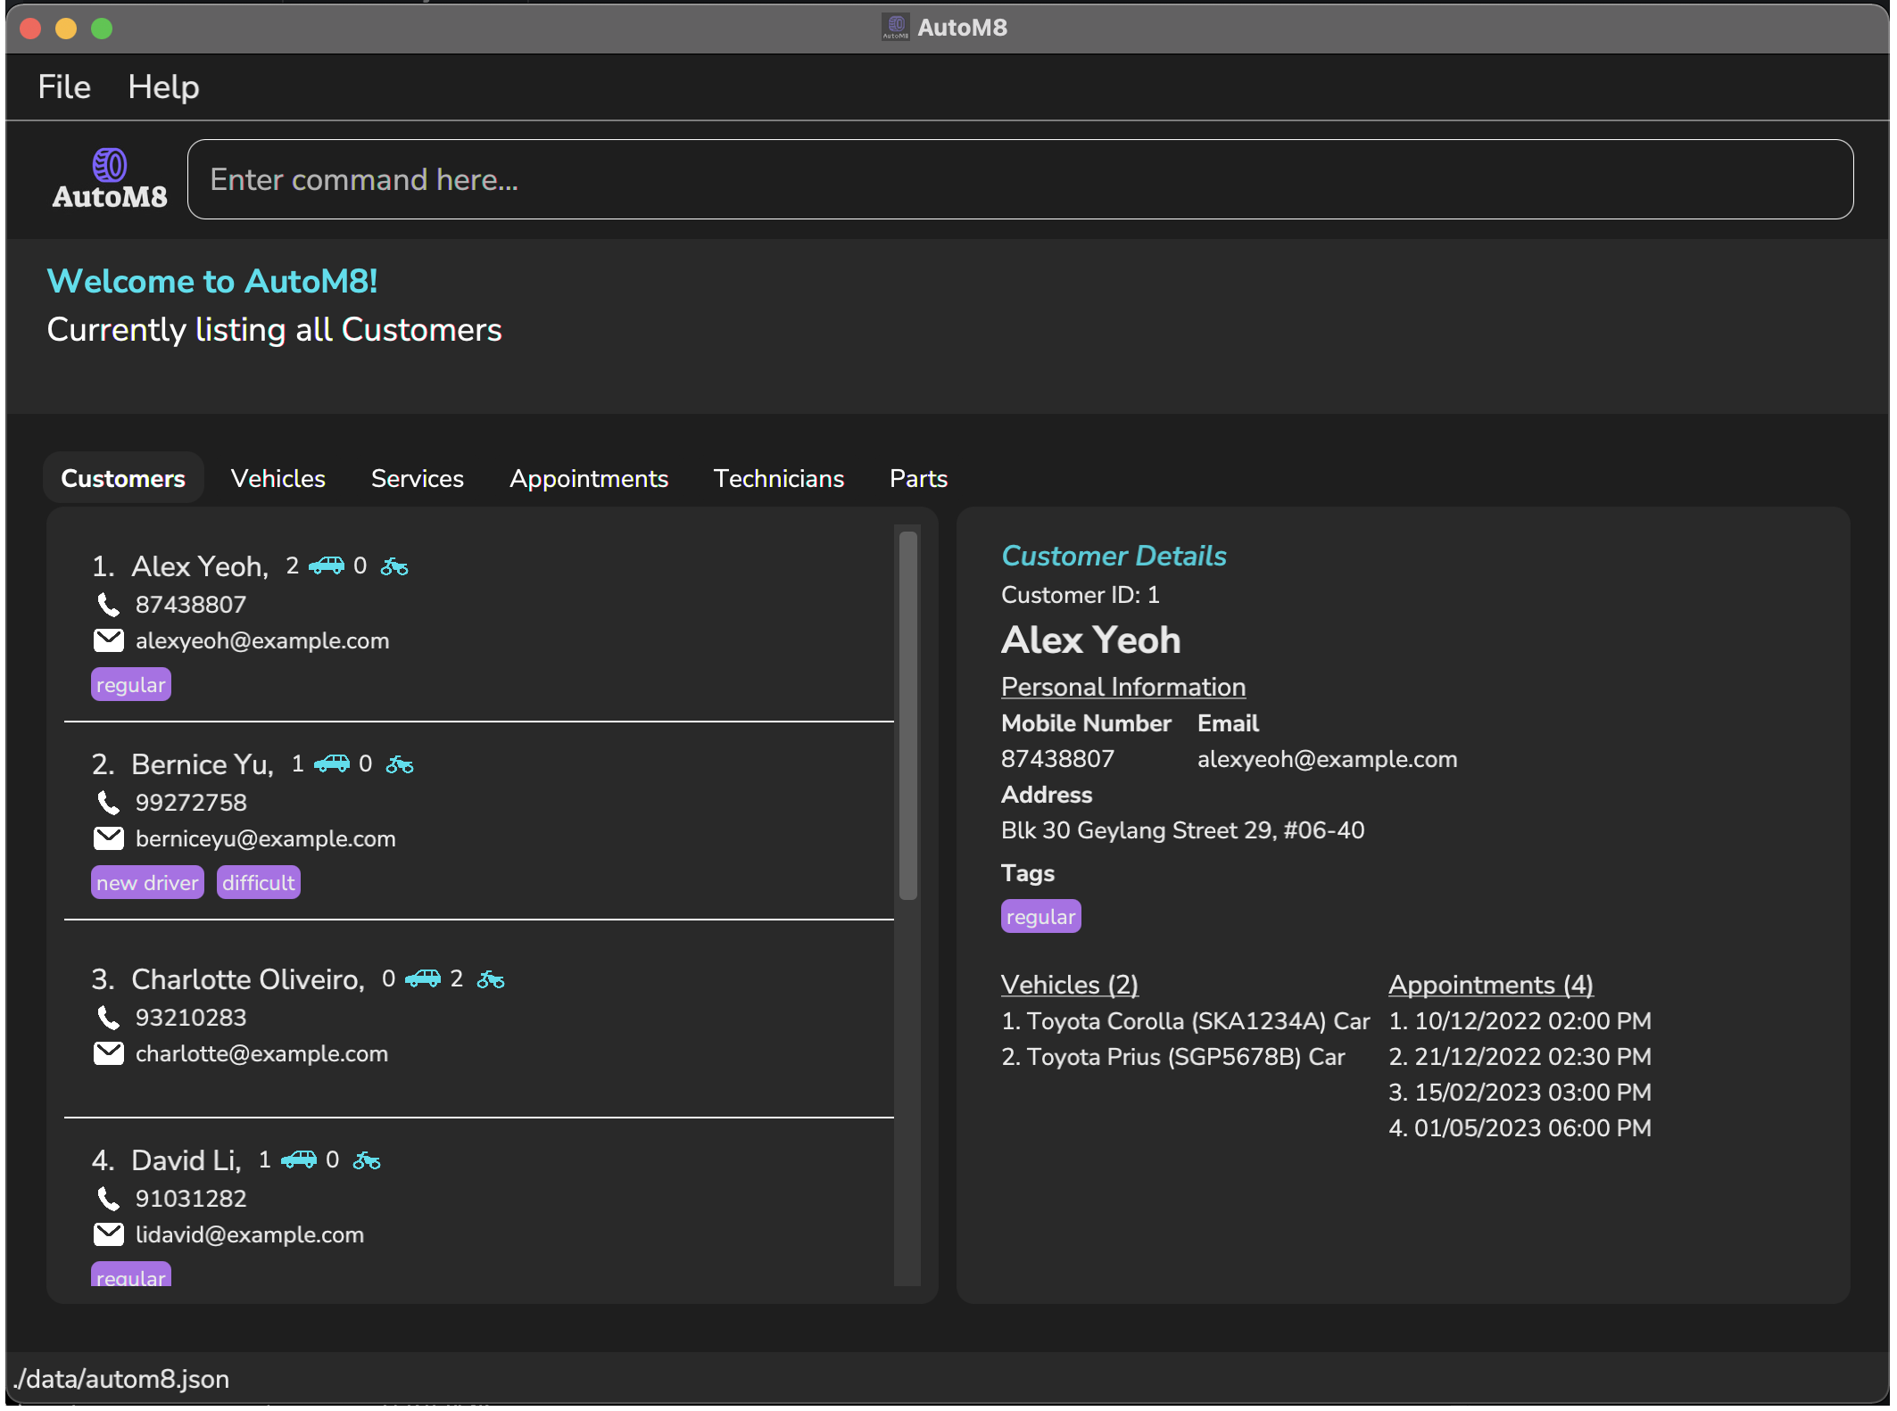Click the envelope icon beside berniceyu@example.com

[x=108, y=838]
